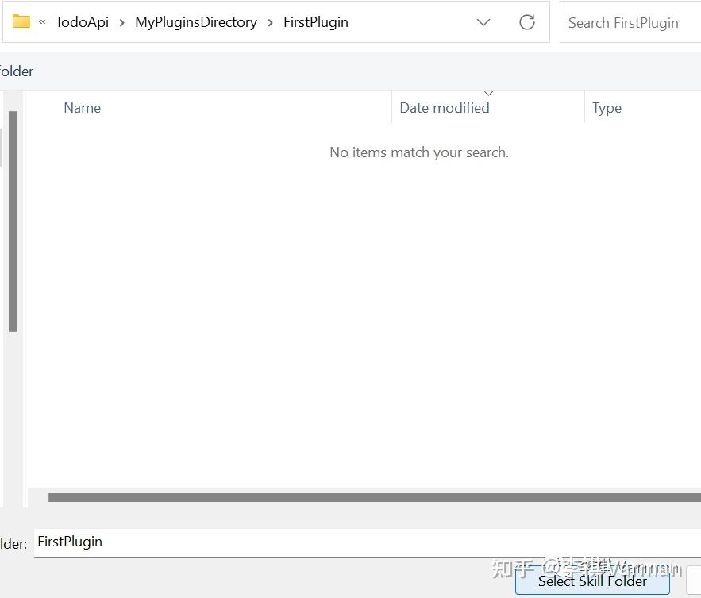Expand the chevron after MyPluginsDirectory breadcrumb

click(x=269, y=22)
